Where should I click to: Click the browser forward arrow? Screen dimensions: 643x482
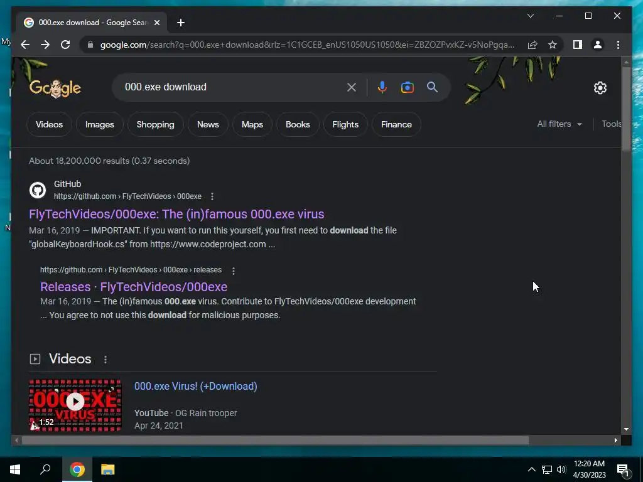point(45,45)
